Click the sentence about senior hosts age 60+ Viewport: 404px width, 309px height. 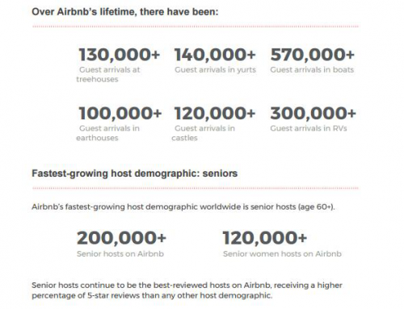click(x=183, y=207)
